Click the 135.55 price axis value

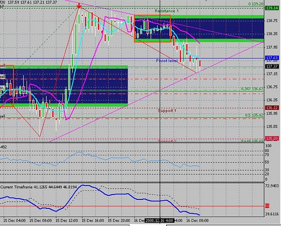pos(272,127)
